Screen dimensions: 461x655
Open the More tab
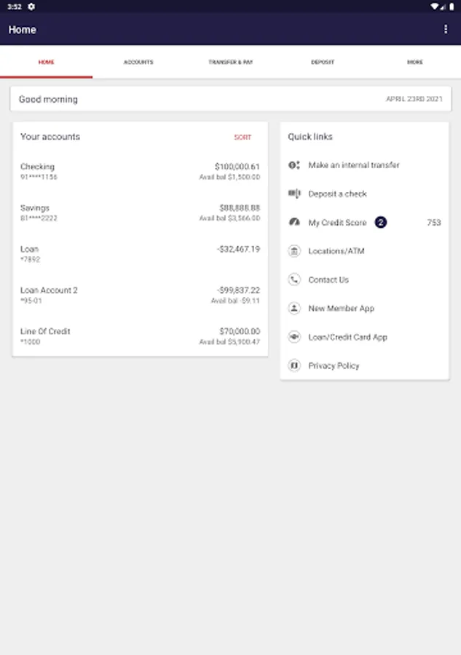tap(415, 62)
